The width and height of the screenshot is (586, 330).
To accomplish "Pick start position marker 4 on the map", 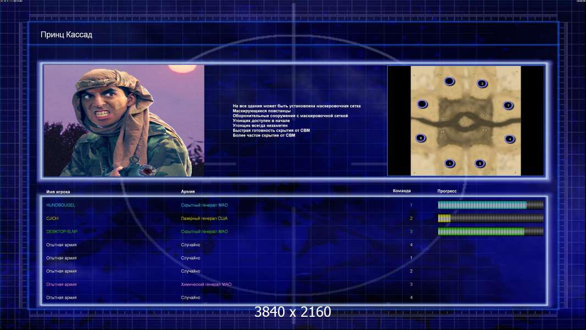I will 510,139.
